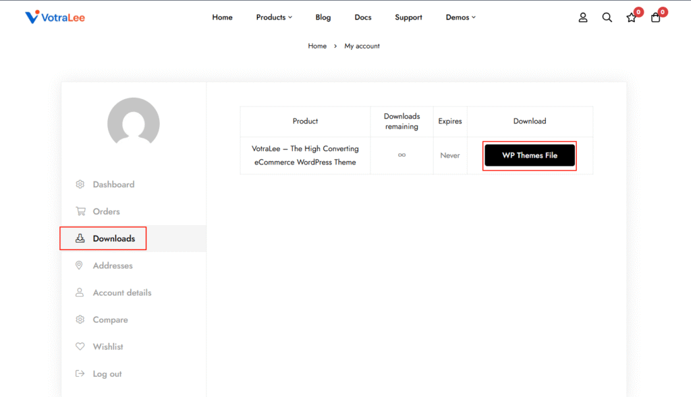
Task: Click the Download column header
Action: click(529, 121)
